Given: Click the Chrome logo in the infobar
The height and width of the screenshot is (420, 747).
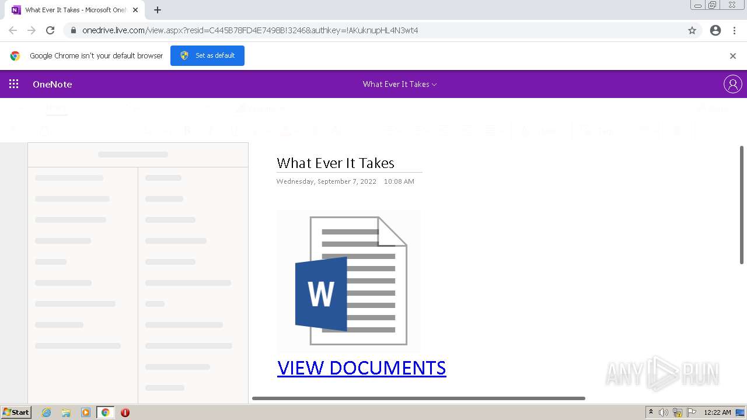Looking at the screenshot, I should point(15,56).
